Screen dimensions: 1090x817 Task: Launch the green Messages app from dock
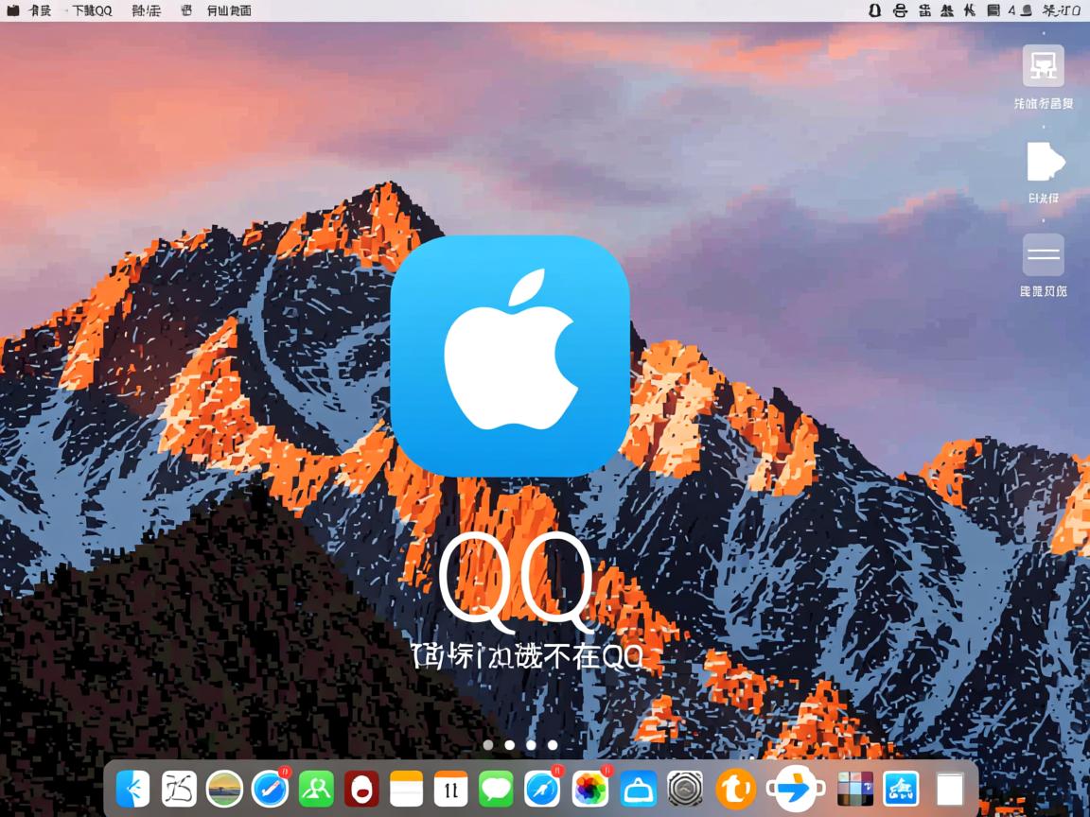coord(496,788)
